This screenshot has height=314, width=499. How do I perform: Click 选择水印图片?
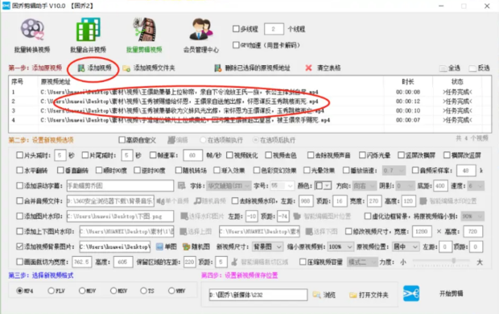tap(202, 217)
